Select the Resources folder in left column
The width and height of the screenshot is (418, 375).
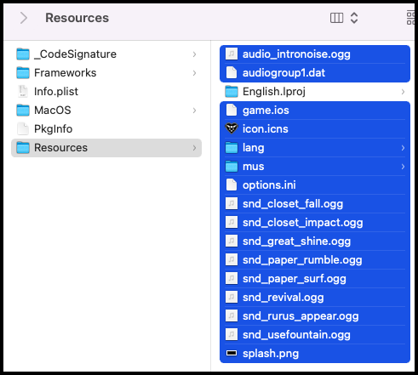click(106, 147)
